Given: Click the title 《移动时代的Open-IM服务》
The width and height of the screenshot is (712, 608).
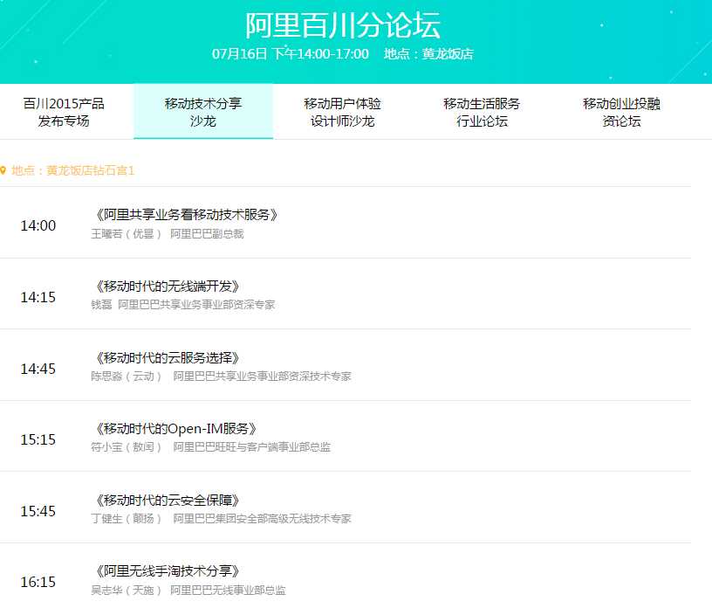Looking at the screenshot, I should click(175, 428).
